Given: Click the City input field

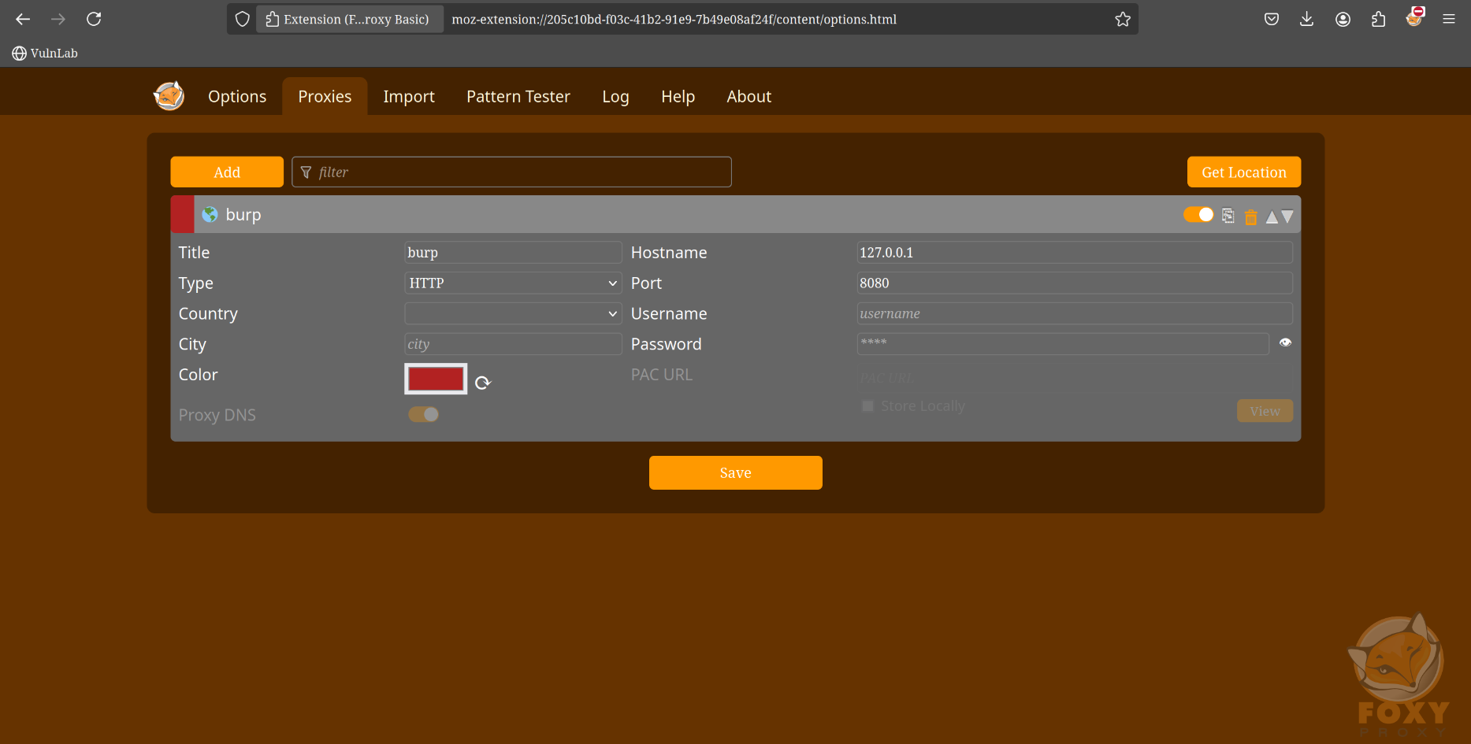Looking at the screenshot, I should pos(513,344).
